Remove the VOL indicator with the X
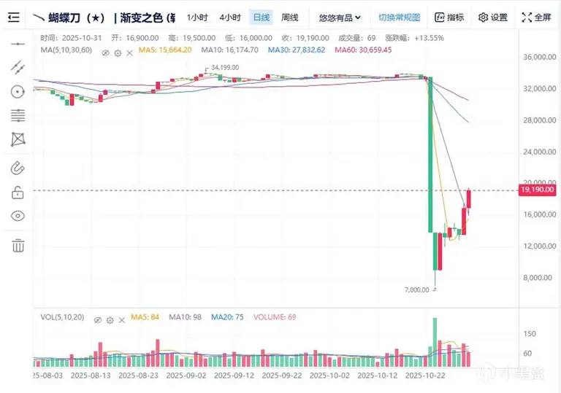561x393 pixels. 122,320
